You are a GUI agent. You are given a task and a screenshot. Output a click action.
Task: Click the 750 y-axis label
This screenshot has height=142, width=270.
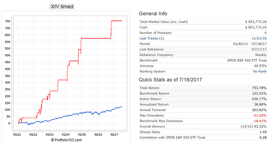coord(7,22)
